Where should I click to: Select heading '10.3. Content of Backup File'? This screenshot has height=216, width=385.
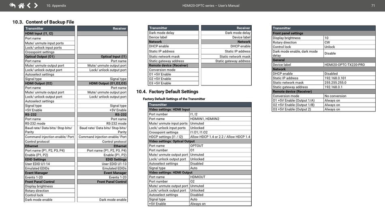pyautogui.click(x=43, y=22)
